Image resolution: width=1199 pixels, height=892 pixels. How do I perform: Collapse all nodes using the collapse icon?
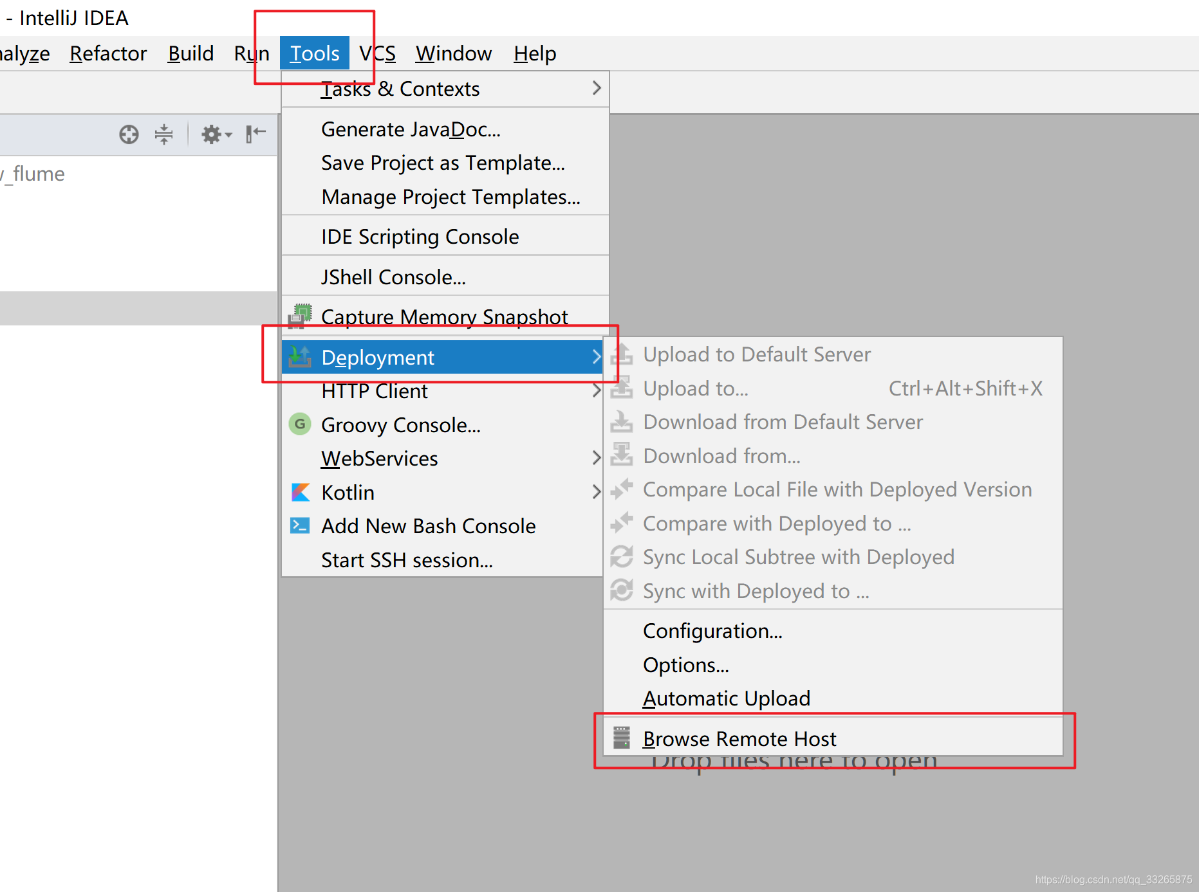(163, 134)
